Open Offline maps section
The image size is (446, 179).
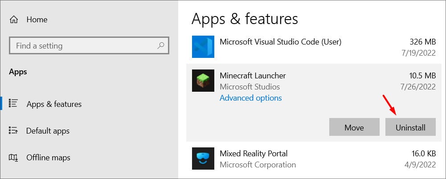click(x=49, y=158)
